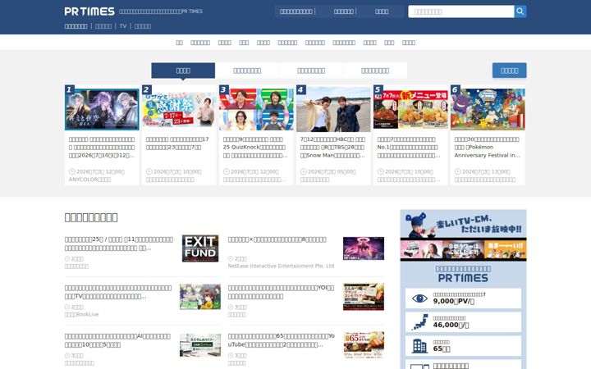Screen dimensions: 591x369
Task: Open rank 3 QuizKnock quiz show thumbnail
Action: (256, 110)
